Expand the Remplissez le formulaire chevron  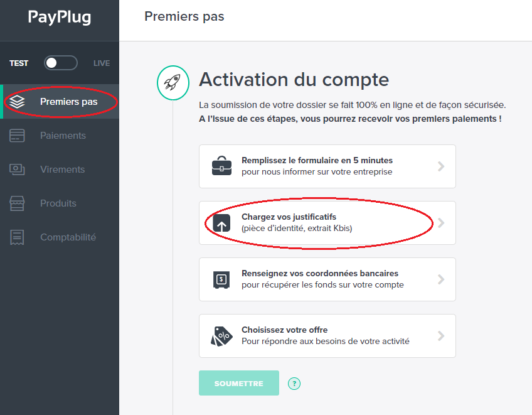(441, 166)
